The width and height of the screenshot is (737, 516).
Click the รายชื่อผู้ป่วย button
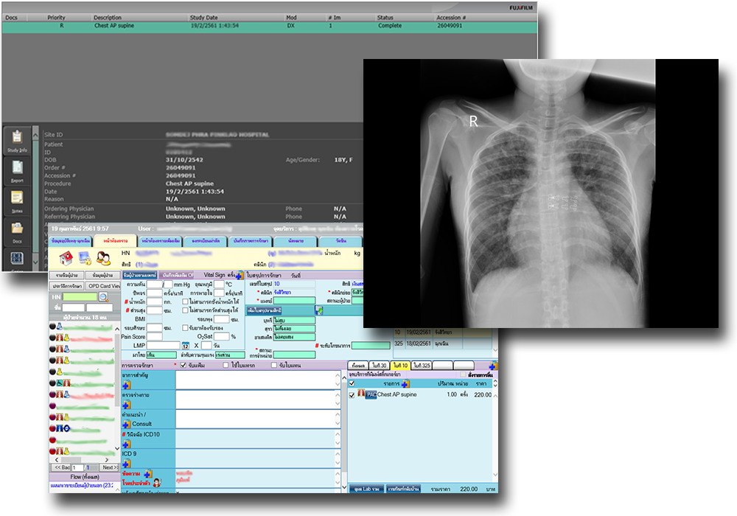67,275
